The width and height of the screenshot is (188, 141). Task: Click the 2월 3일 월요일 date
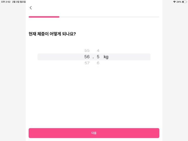pyautogui.click(x=19, y=2)
